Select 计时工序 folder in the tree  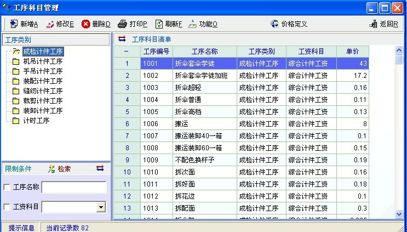point(37,121)
